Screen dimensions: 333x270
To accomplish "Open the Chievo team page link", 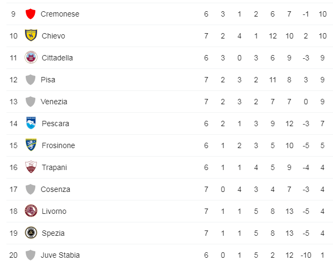I will (x=54, y=36).
